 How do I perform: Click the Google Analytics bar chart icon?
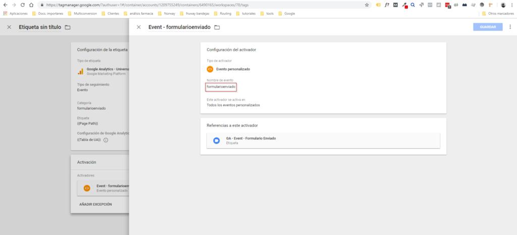(x=80, y=71)
